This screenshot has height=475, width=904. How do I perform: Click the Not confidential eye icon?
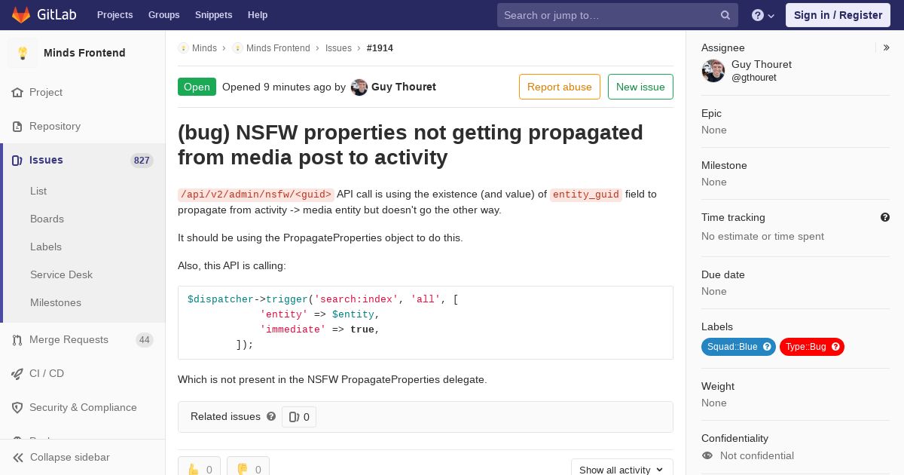pyautogui.click(x=707, y=455)
